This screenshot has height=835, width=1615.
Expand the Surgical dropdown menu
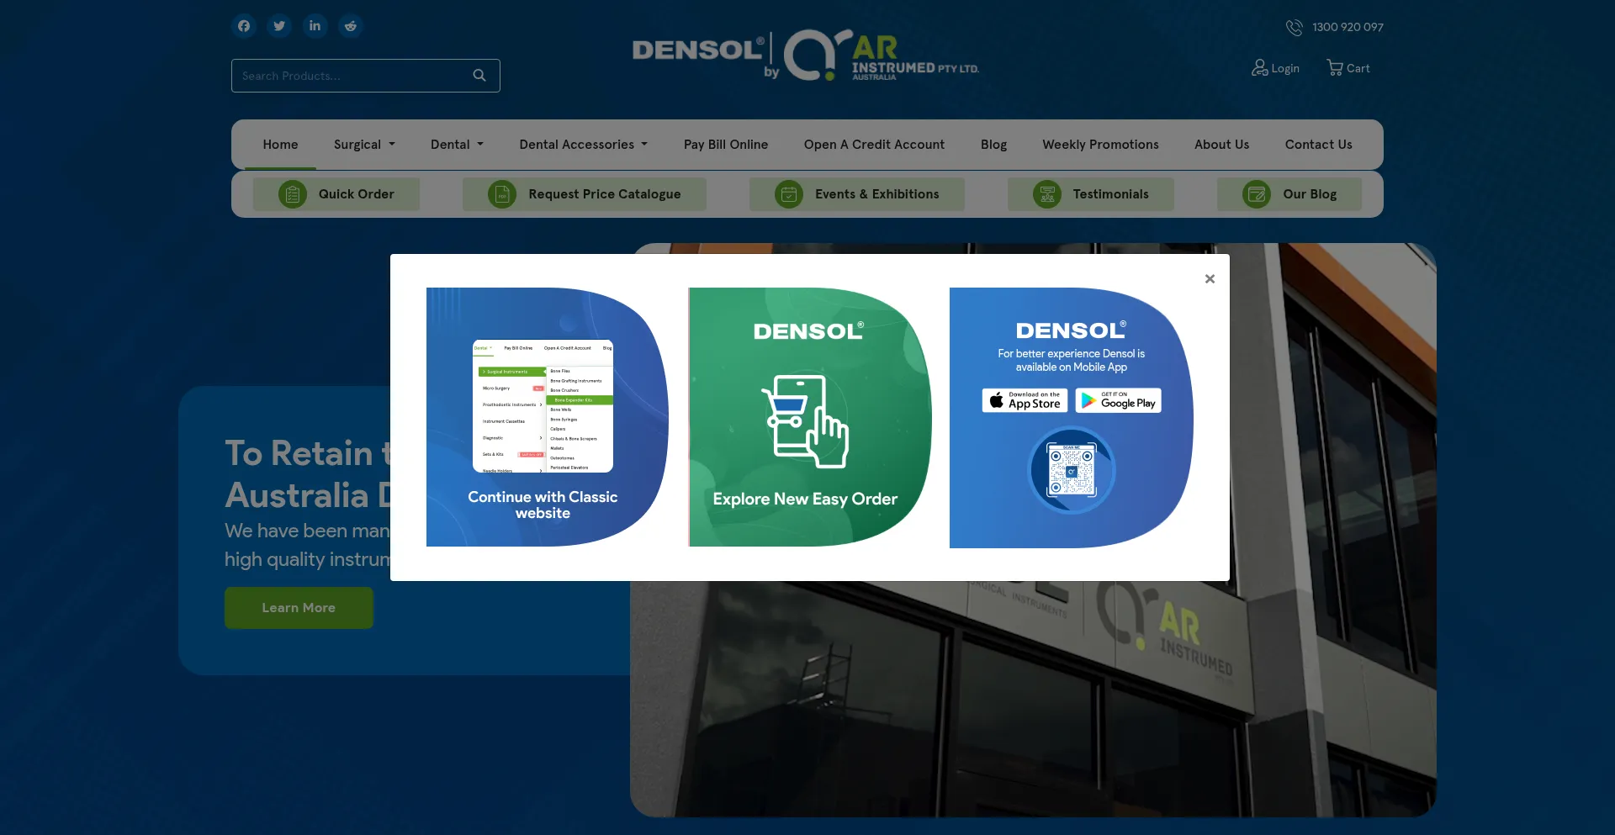pos(364,145)
